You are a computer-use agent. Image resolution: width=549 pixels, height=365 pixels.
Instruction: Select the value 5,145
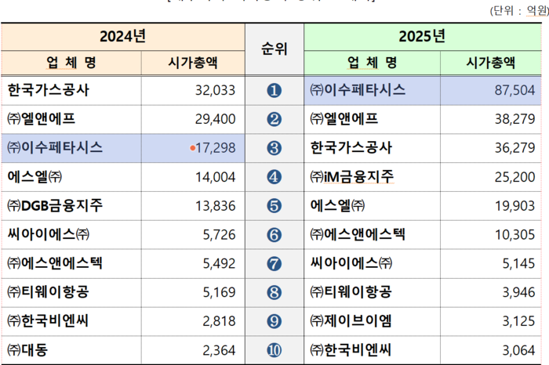pyautogui.click(x=518, y=264)
